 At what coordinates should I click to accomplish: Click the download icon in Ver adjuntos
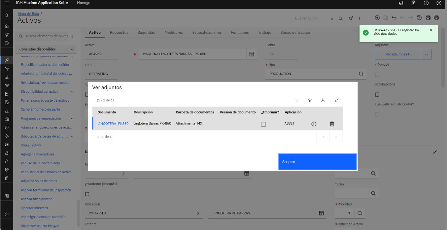click(x=323, y=100)
